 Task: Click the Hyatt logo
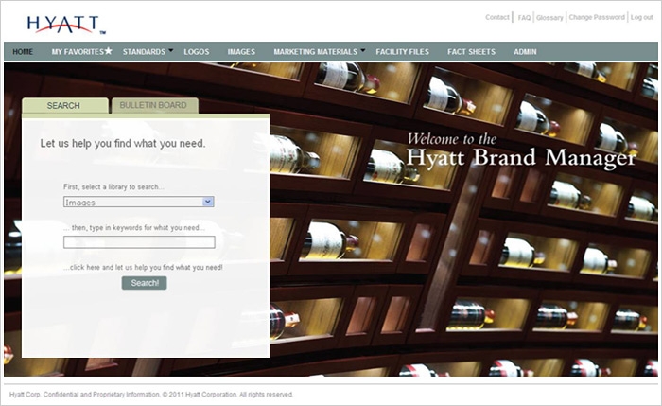pyautogui.click(x=67, y=25)
